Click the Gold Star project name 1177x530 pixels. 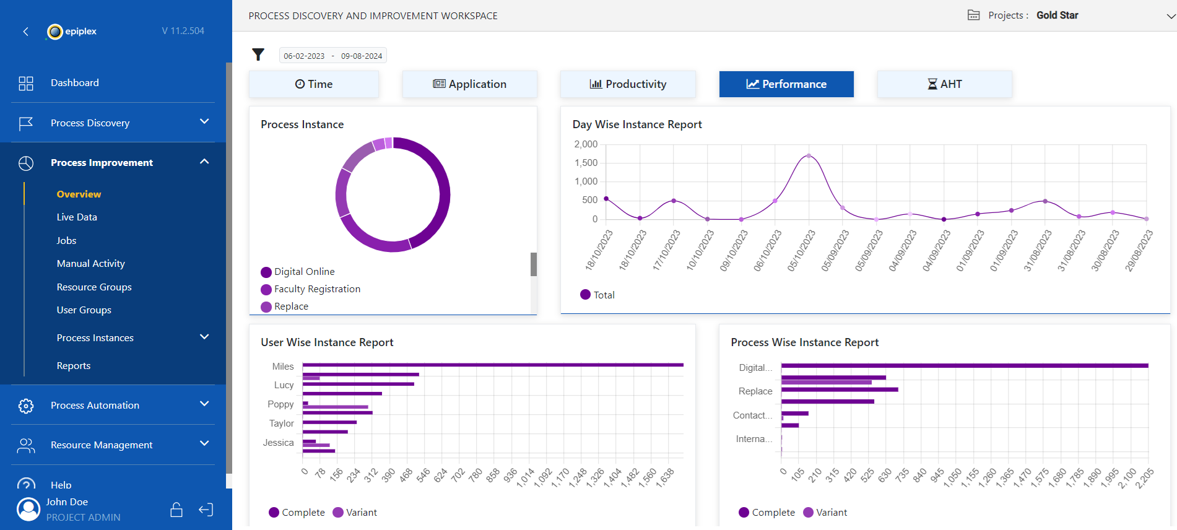[1057, 15]
